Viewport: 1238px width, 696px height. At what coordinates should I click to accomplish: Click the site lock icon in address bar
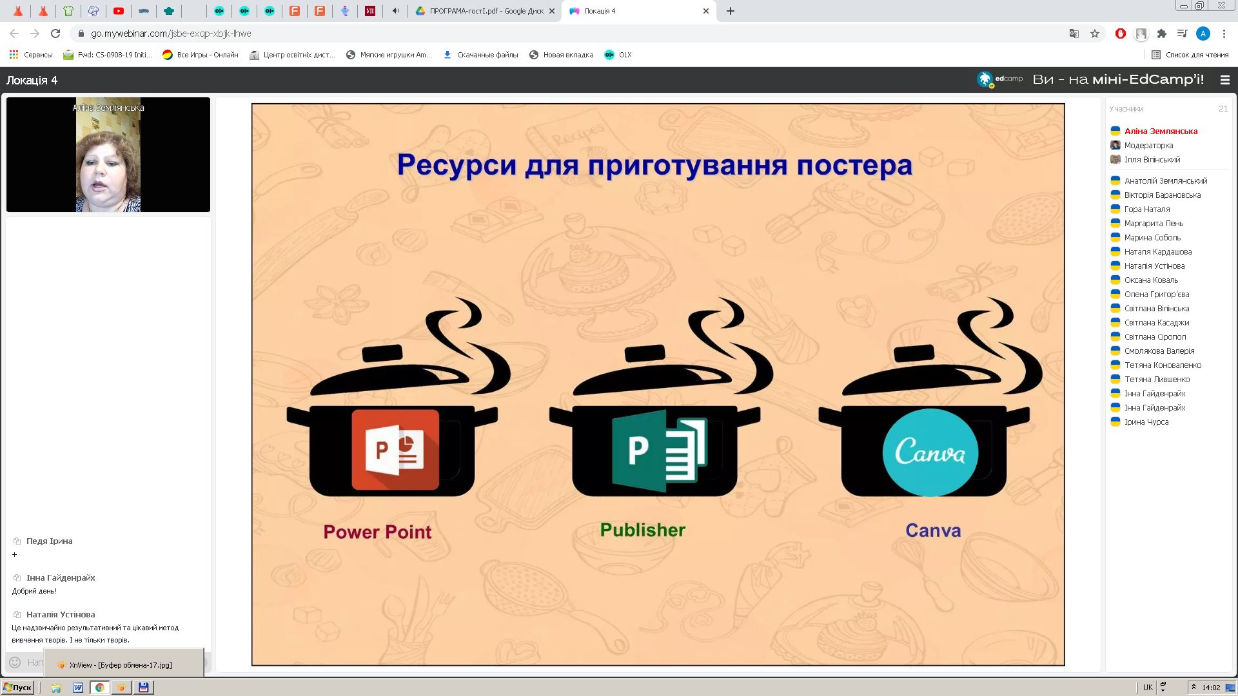81,34
